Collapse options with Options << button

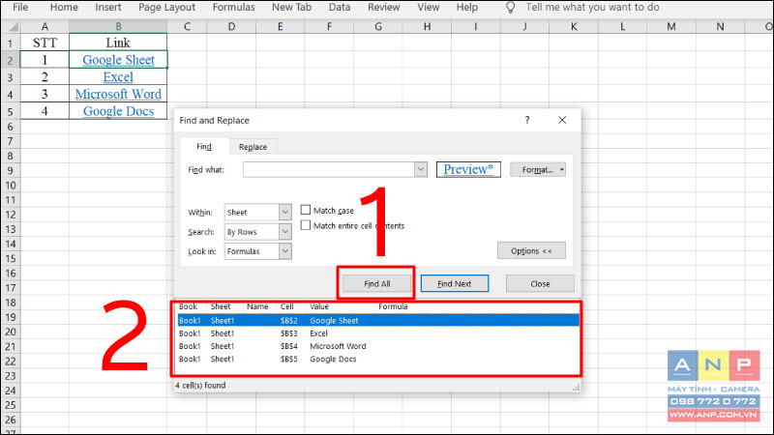click(531, 250)
